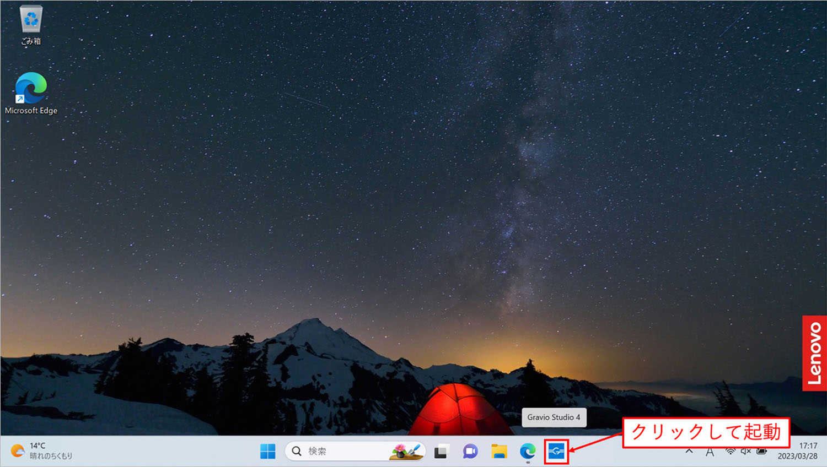Select the Recycle Bin desktop icon
Viewport: 827px width, 467px height.
(x=31, y=25)
